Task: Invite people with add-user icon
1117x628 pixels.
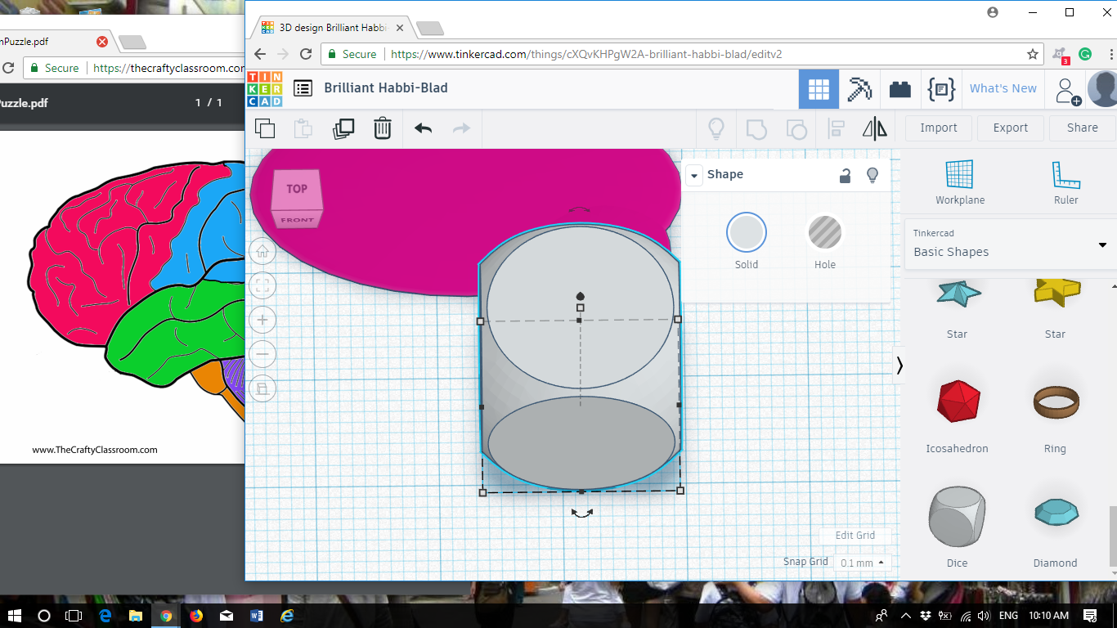Action: click(1068, 90)
